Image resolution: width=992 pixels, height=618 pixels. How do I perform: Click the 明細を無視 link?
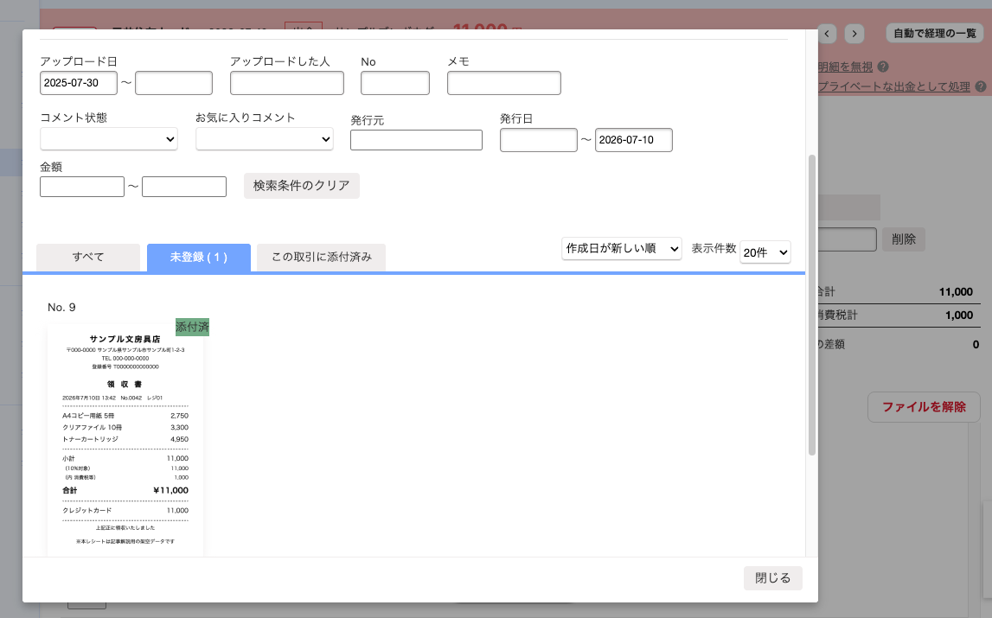pyautogui.click(x=845, y=67)
